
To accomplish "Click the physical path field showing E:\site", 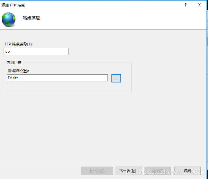I will 57,78.
